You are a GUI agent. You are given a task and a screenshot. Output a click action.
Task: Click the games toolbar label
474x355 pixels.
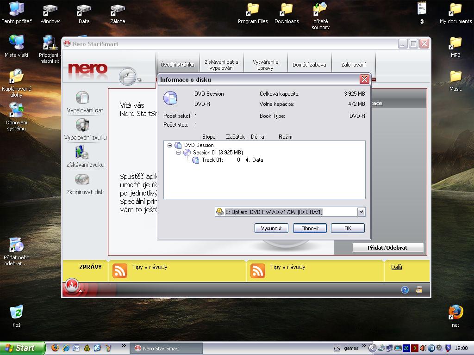click(x=351, y=349)
